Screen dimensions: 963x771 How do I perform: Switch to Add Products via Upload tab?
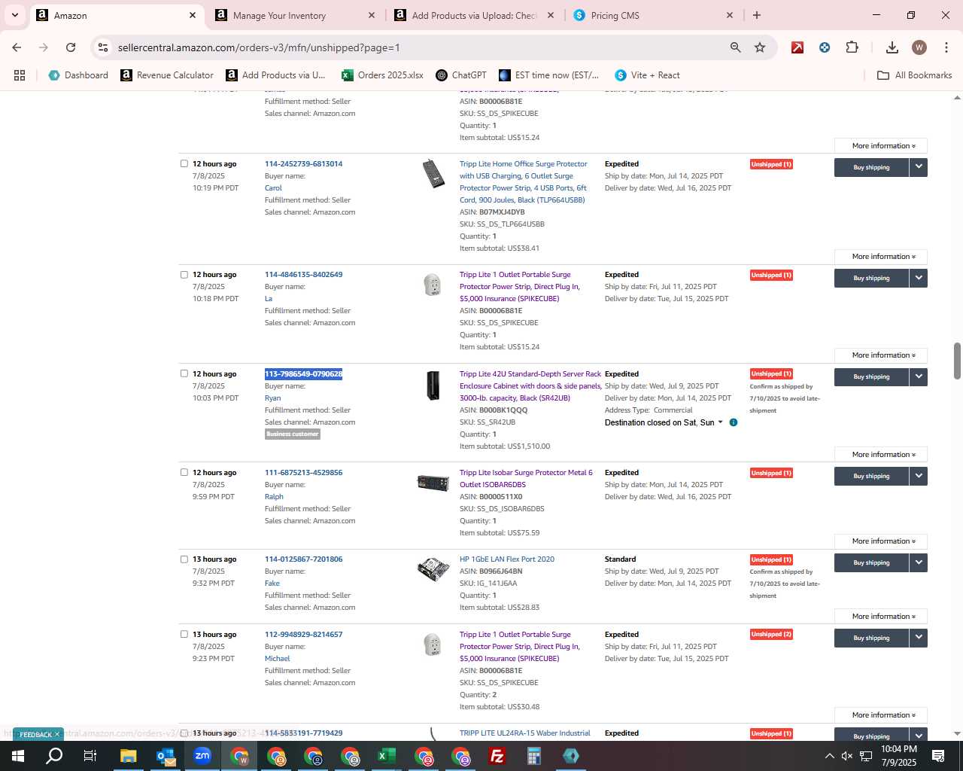pos(473,15)
